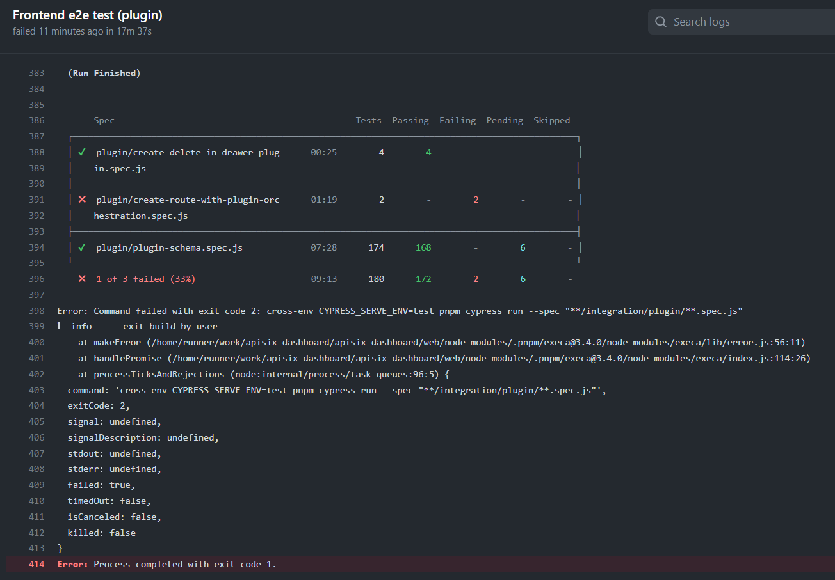The image size is (835, 580).
Task: Click the 168 passing count
Action: tap(423, 247)
